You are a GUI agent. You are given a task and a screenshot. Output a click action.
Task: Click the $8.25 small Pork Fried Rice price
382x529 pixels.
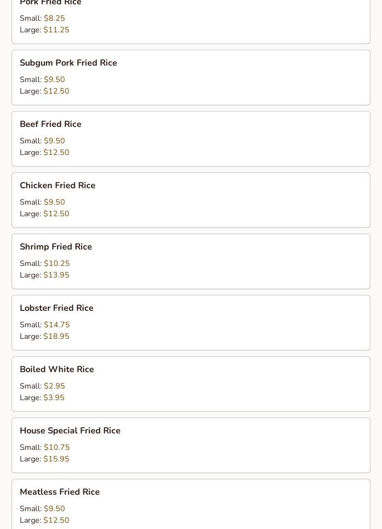(54, 18)
